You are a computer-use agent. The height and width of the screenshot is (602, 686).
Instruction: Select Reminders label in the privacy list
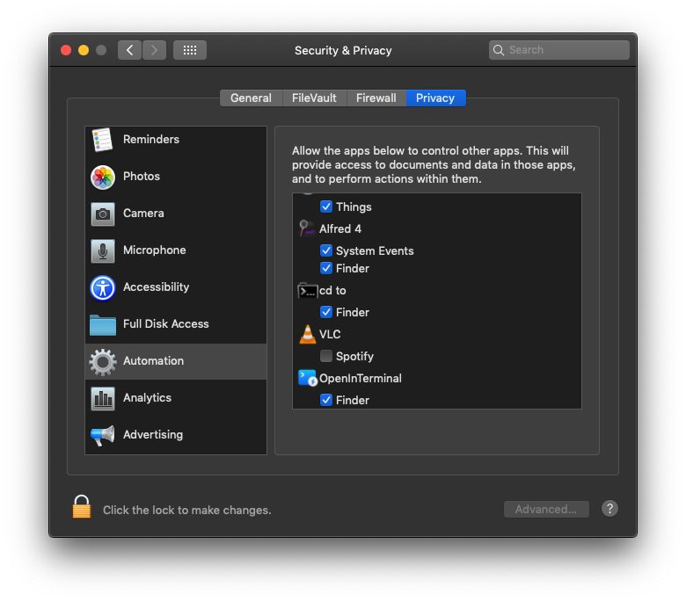[151, 140]
